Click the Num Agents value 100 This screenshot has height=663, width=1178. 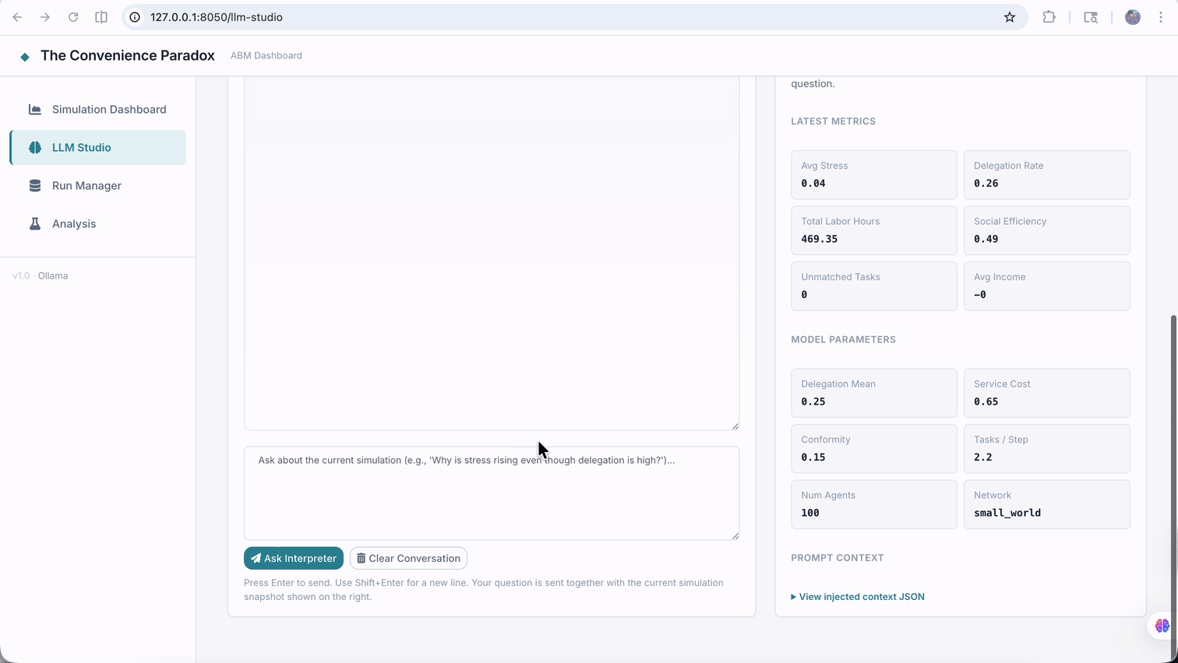tap(810, 514)
